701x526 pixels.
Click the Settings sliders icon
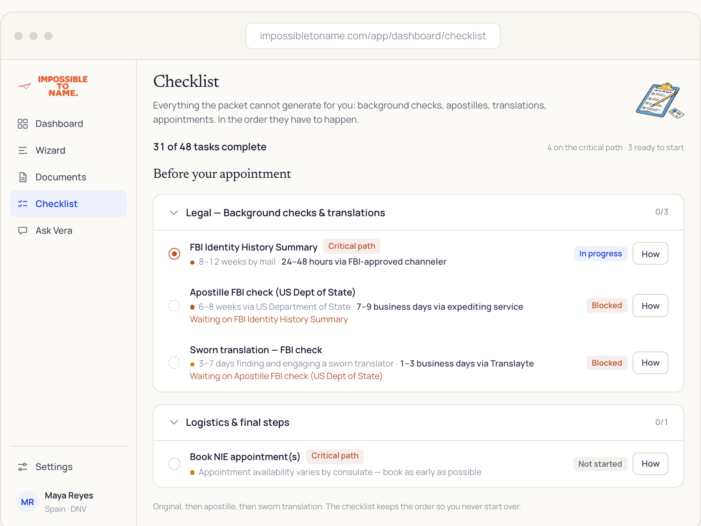coord(23,467)
